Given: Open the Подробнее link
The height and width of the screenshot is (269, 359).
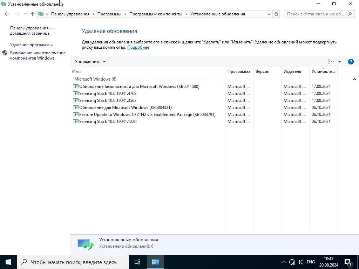Looking at the screenshot, I should 138,47.
